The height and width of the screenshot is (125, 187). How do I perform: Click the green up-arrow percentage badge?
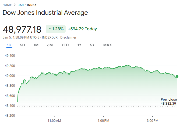pyautogui.click(x=56, y=29)
